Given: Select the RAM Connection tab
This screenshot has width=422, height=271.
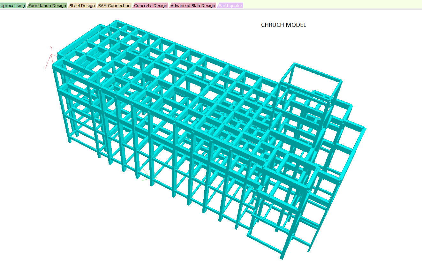Looking at the screenshot, I should click(114, 5).
